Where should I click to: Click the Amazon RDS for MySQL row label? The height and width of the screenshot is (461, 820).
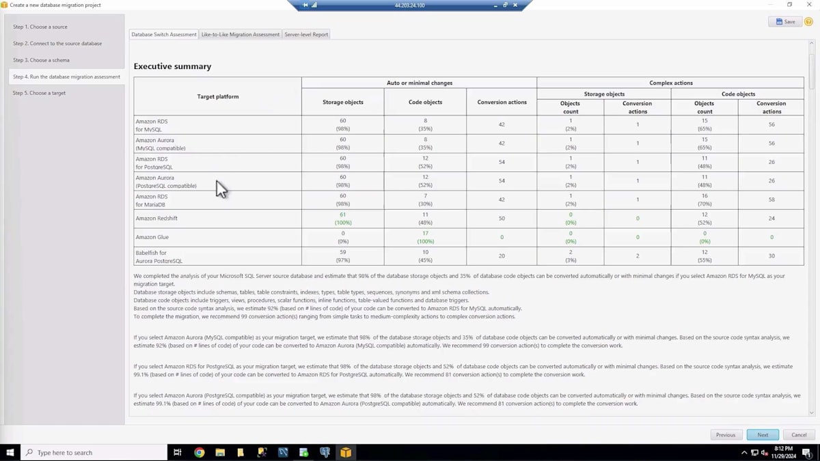[152, 125]
